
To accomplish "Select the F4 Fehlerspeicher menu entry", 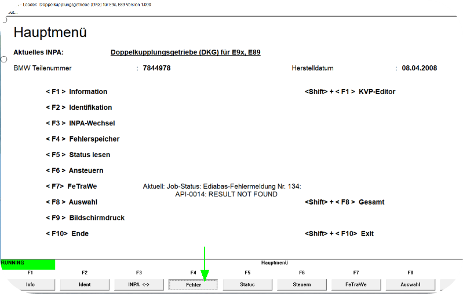I will pos(83,139).
